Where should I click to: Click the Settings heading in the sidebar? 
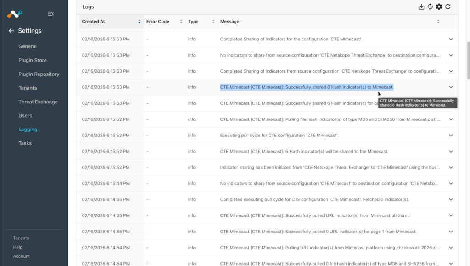pos(30,31)
